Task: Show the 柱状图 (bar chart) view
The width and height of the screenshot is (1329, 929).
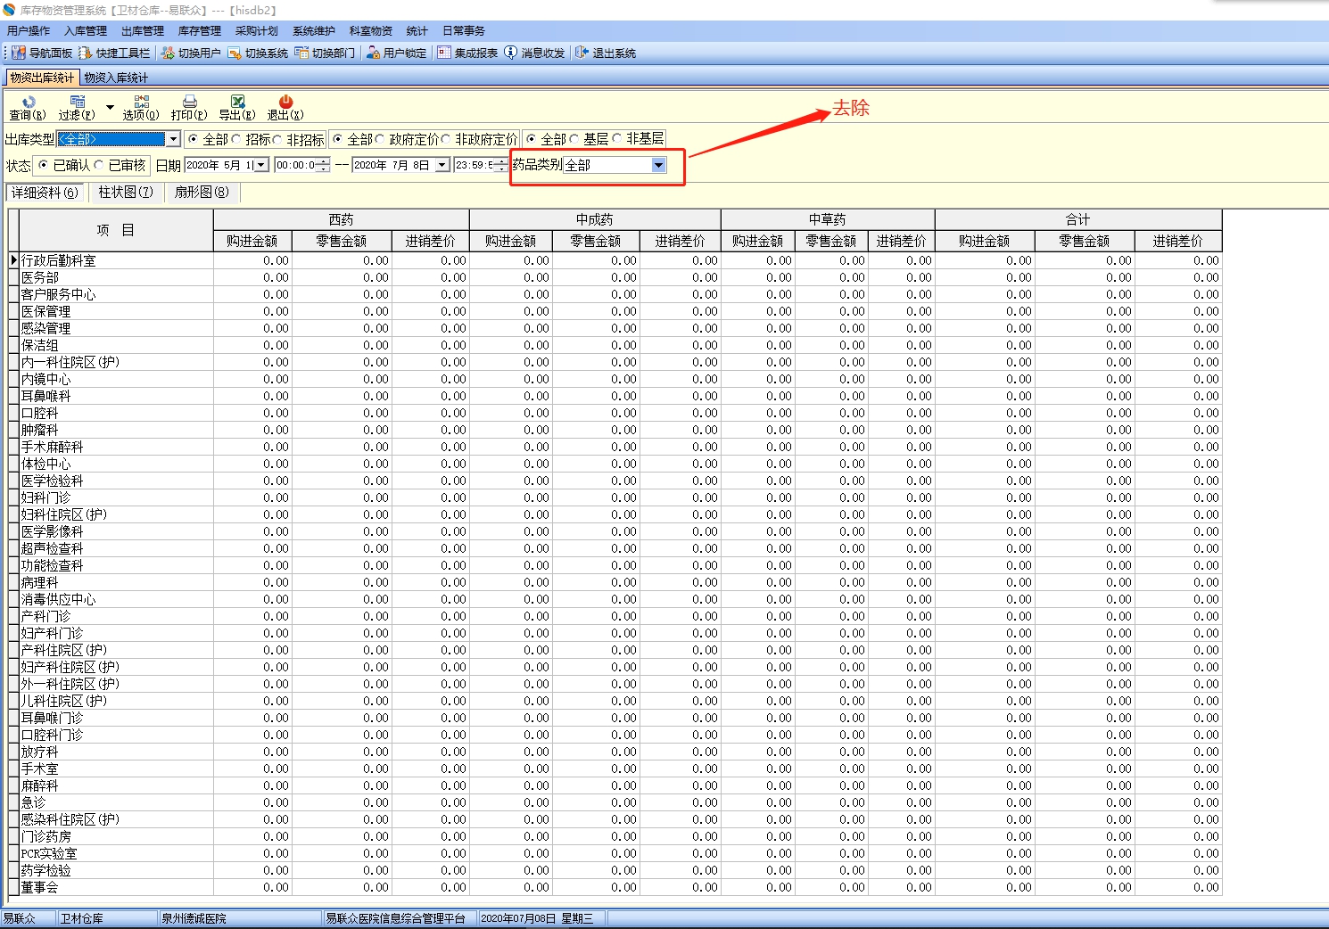Action: [126, 193]
